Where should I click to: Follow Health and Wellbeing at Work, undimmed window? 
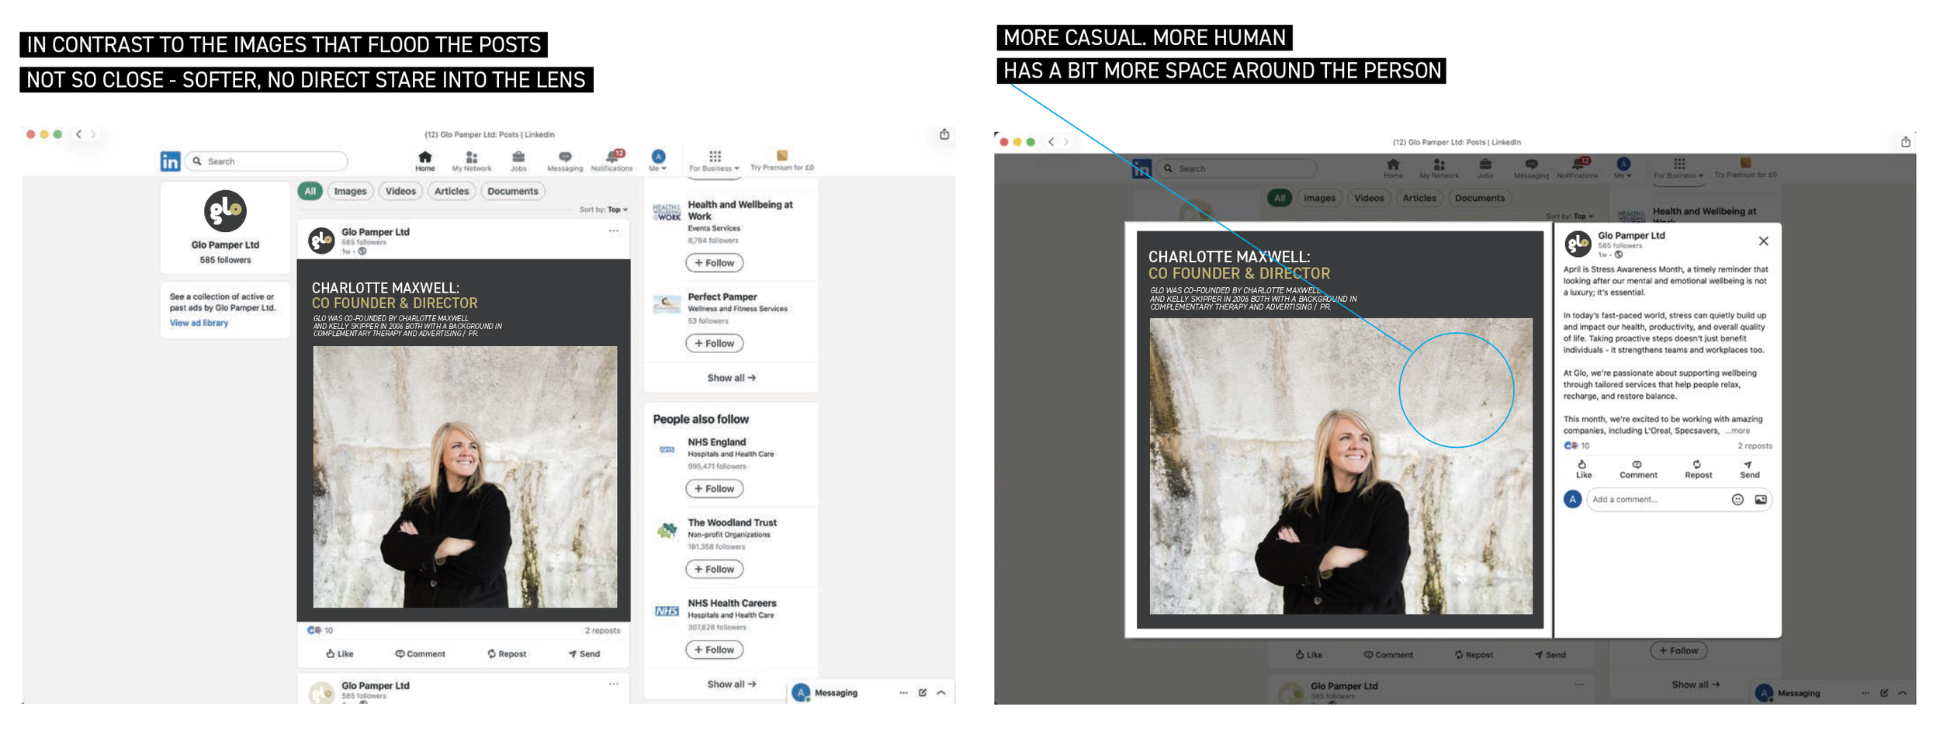714,263
